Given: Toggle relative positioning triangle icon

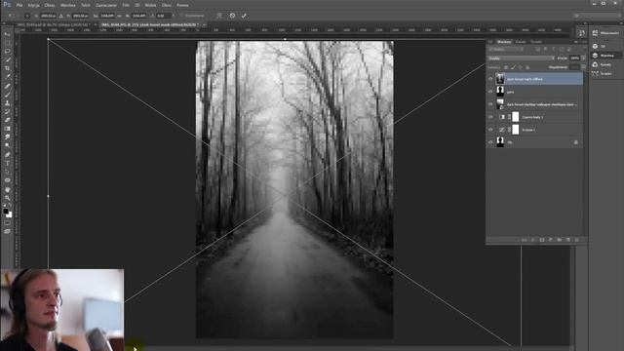Looking at the screenshot, I should (60, 16).
